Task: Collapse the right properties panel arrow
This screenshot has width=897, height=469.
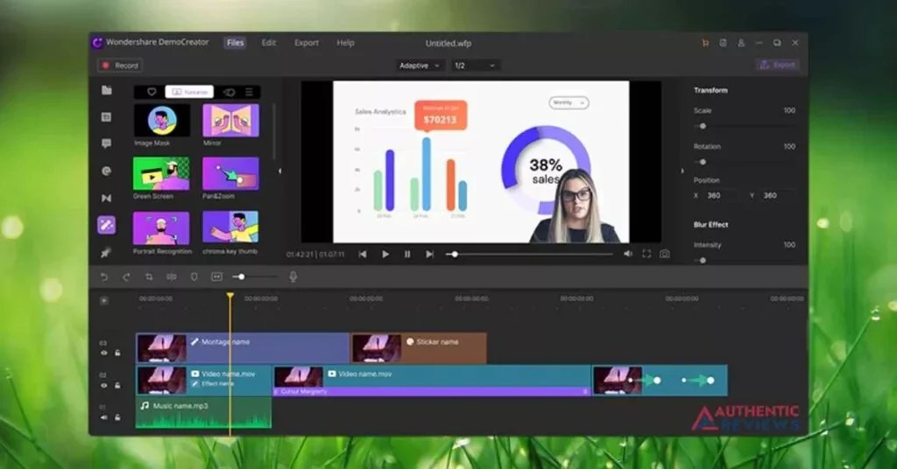Action: [x=682, y=171]
